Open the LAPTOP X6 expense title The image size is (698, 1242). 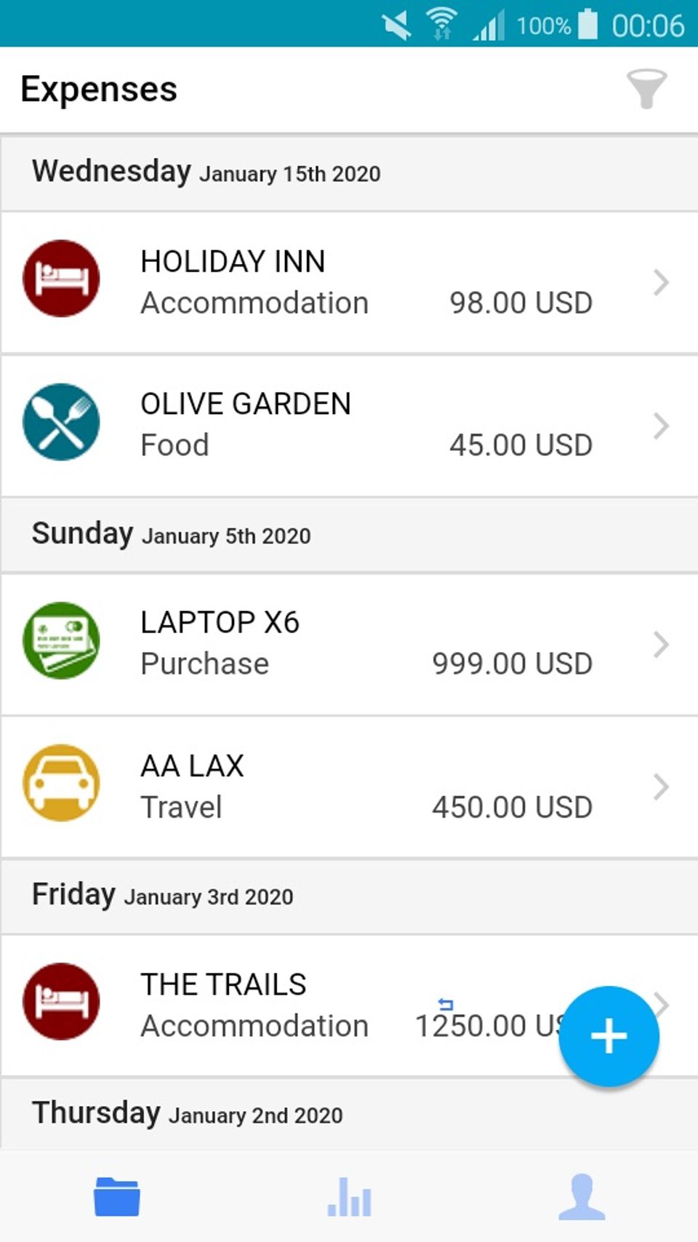220,623
